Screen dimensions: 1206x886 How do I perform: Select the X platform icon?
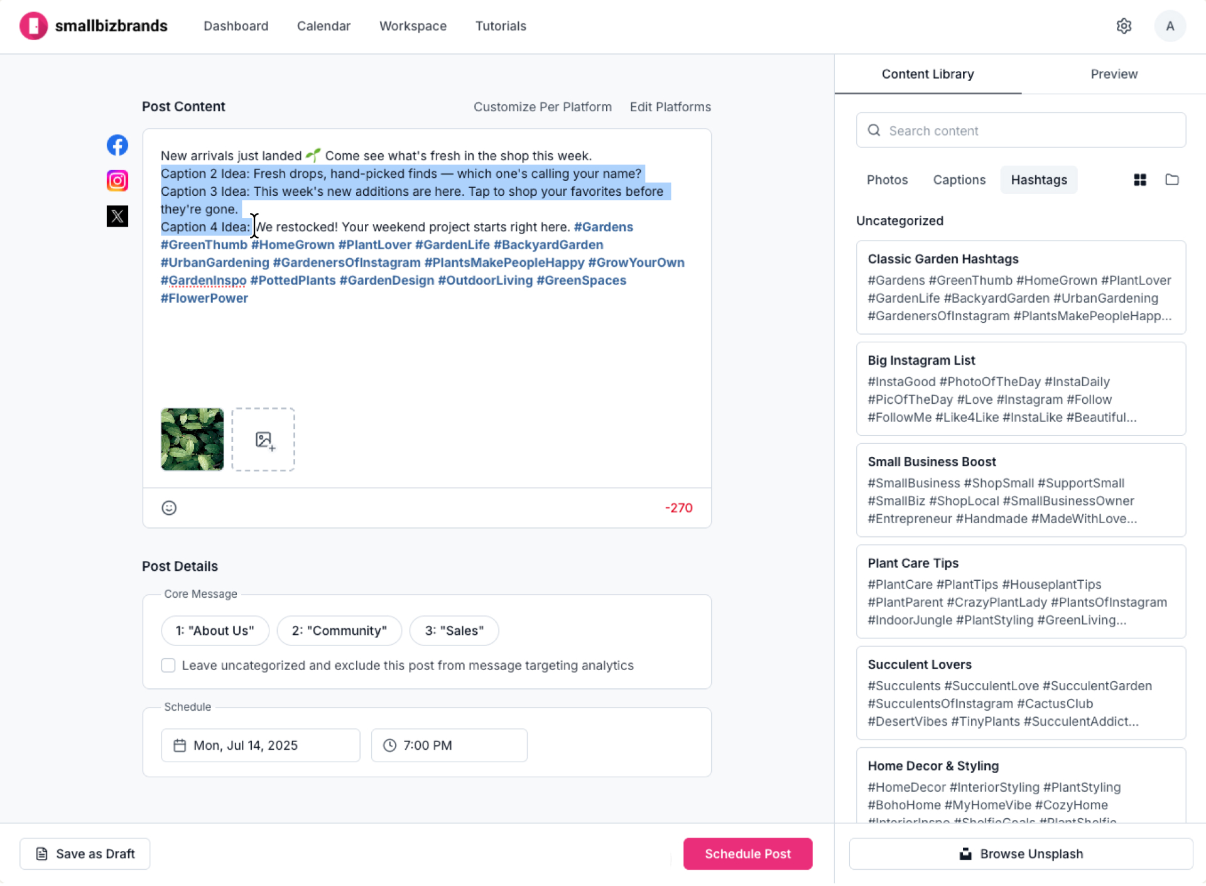pos(117,216)
